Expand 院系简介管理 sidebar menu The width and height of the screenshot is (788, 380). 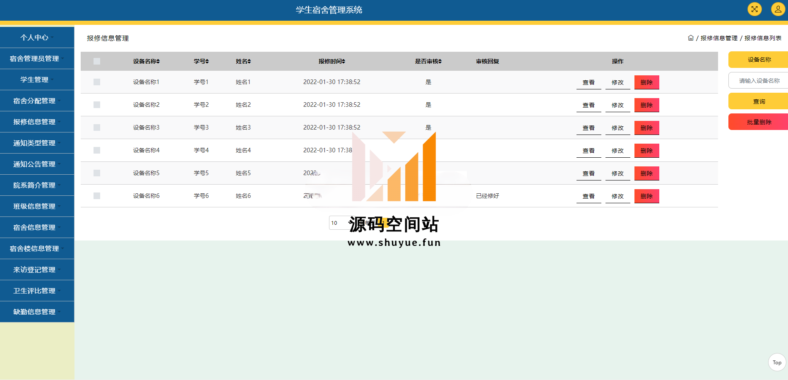[37, 185]
